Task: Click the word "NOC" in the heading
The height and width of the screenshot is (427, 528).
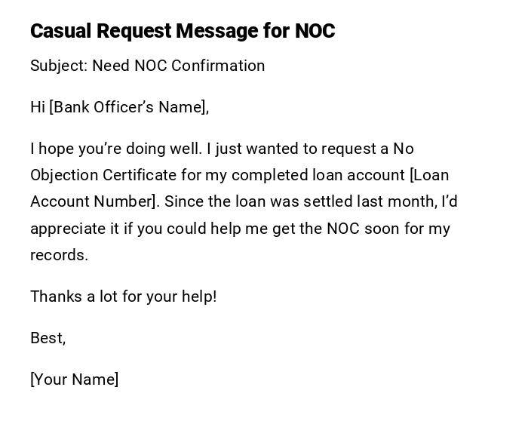Action: pos(315,31)
